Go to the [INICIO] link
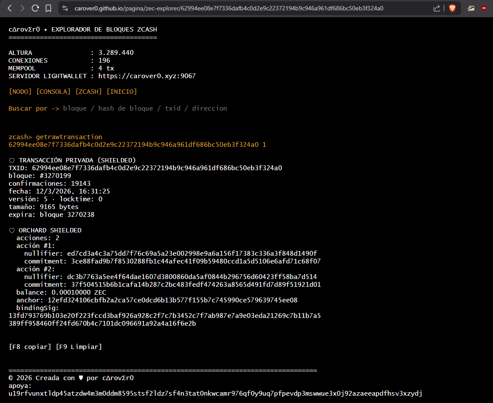Viewport: 493px width, 403px height. coord(122,92)
